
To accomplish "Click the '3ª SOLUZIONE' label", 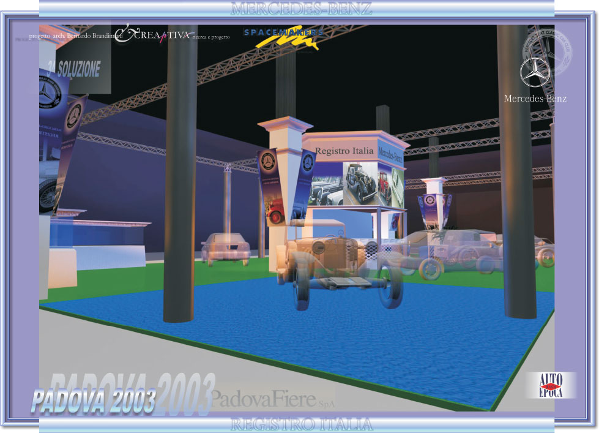I will click(74, 69).
